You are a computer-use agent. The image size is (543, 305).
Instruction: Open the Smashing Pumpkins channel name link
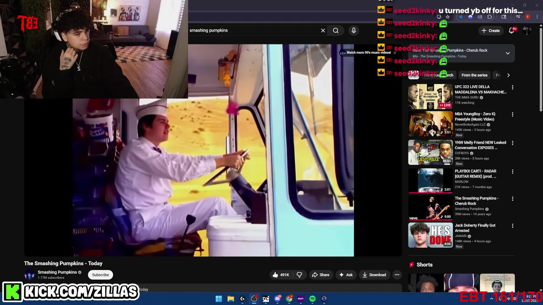pyautogui.click(x=57, y=272)
